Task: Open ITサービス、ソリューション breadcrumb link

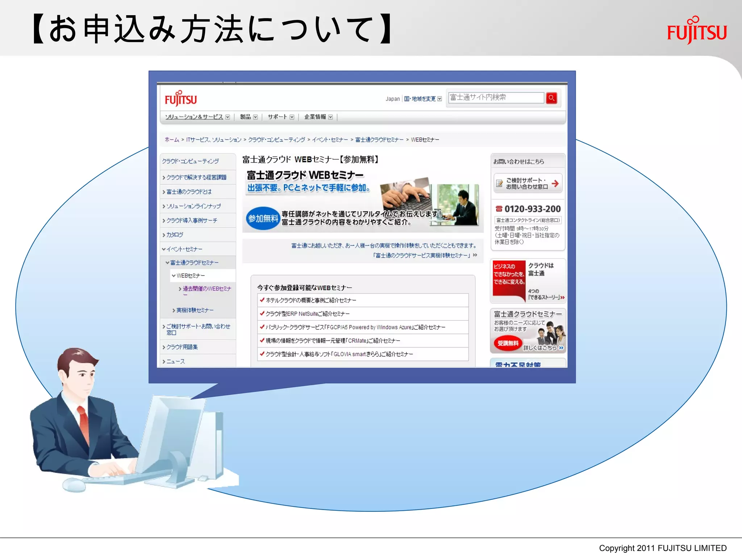Action: tap(214, 140)
